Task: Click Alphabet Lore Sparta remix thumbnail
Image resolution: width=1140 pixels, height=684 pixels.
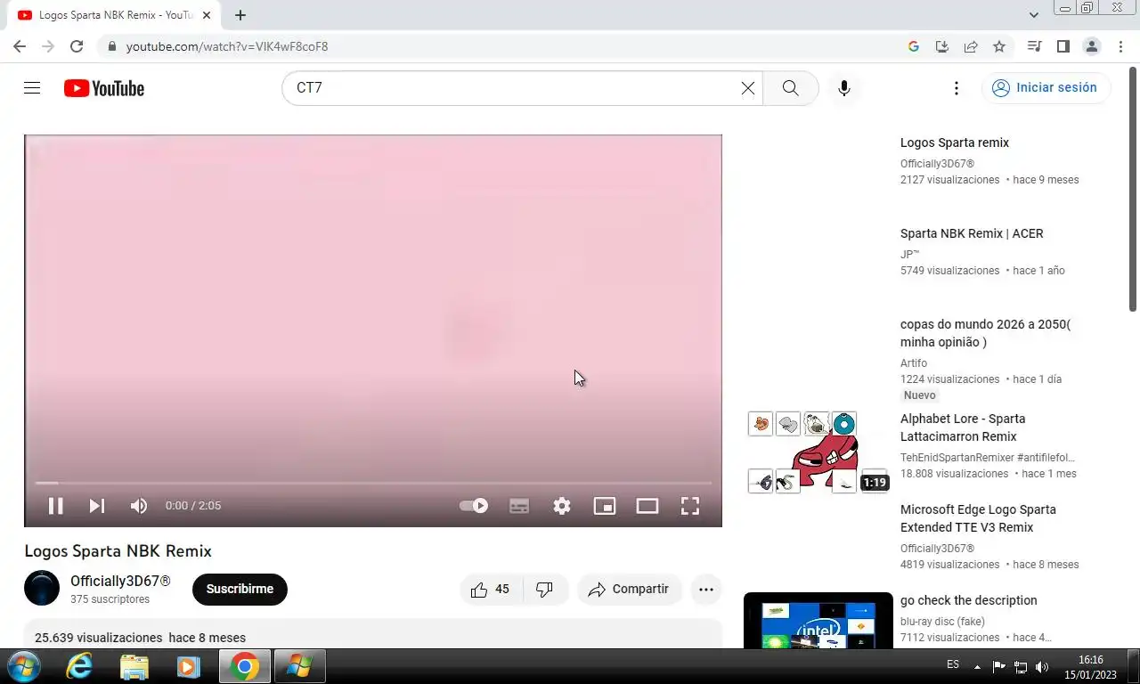Action: point(818,452)
